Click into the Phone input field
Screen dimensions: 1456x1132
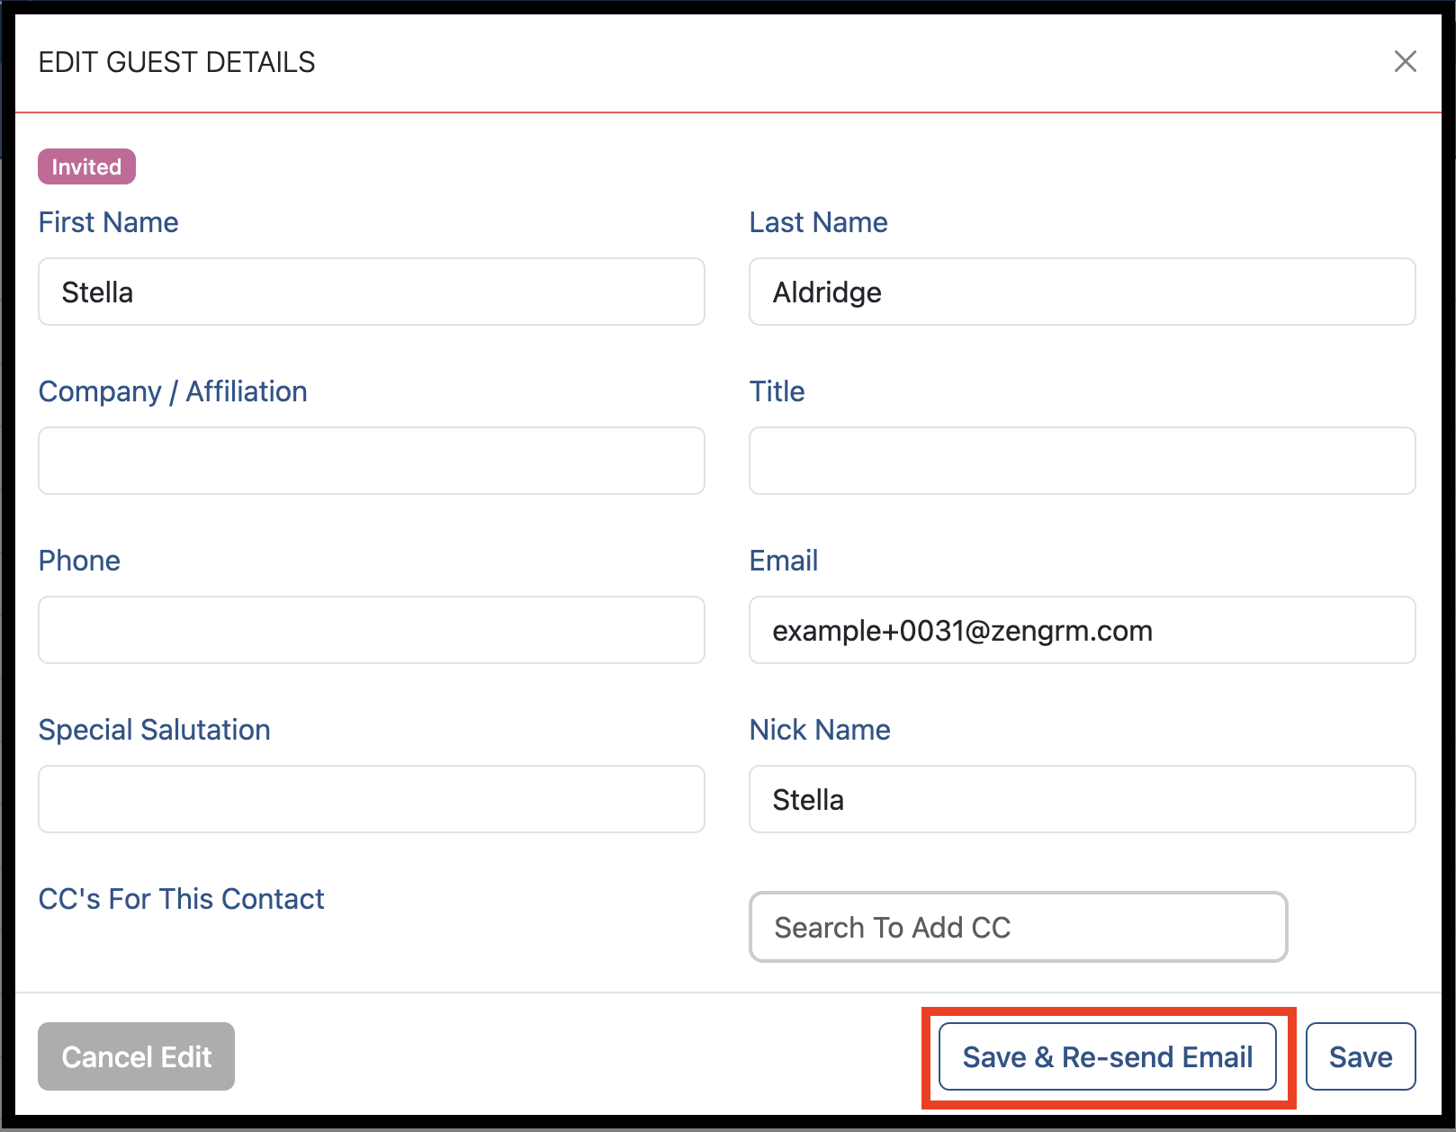point(372,630)
